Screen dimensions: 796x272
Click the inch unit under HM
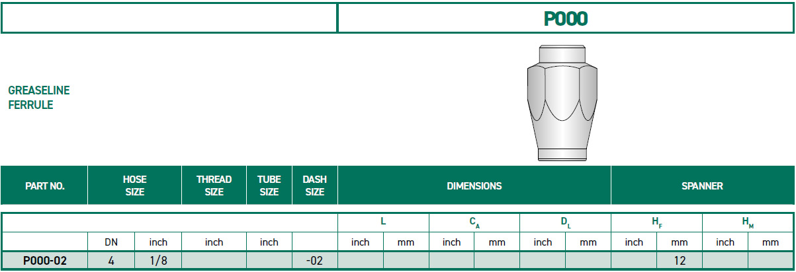pos(725,242)
